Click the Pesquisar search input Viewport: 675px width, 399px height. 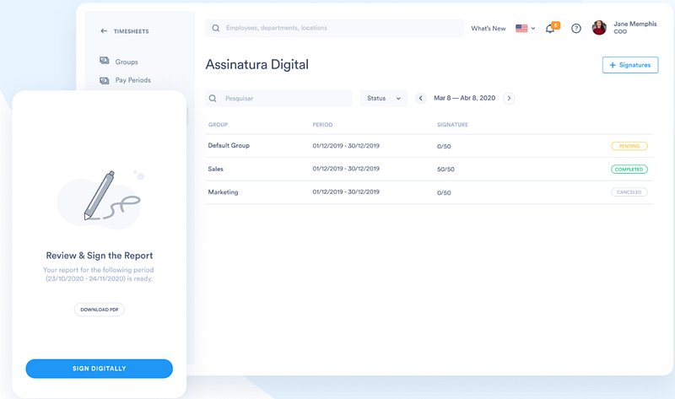(x=279, y=98)
